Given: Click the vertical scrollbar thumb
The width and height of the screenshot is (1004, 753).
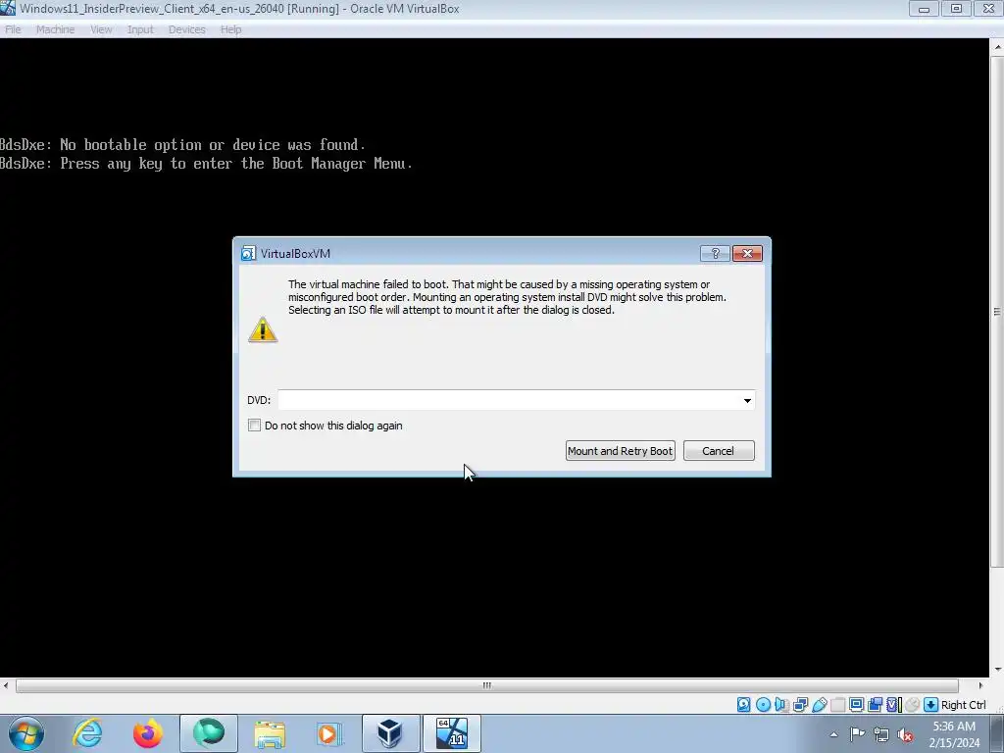Looking at the screenshot, I should pos(997,312).
